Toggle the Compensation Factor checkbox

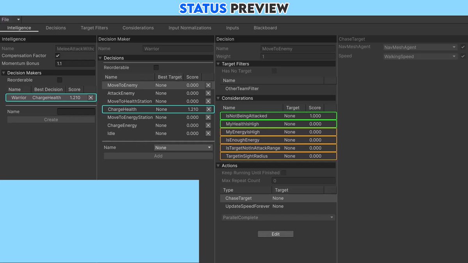click(58, 56)
